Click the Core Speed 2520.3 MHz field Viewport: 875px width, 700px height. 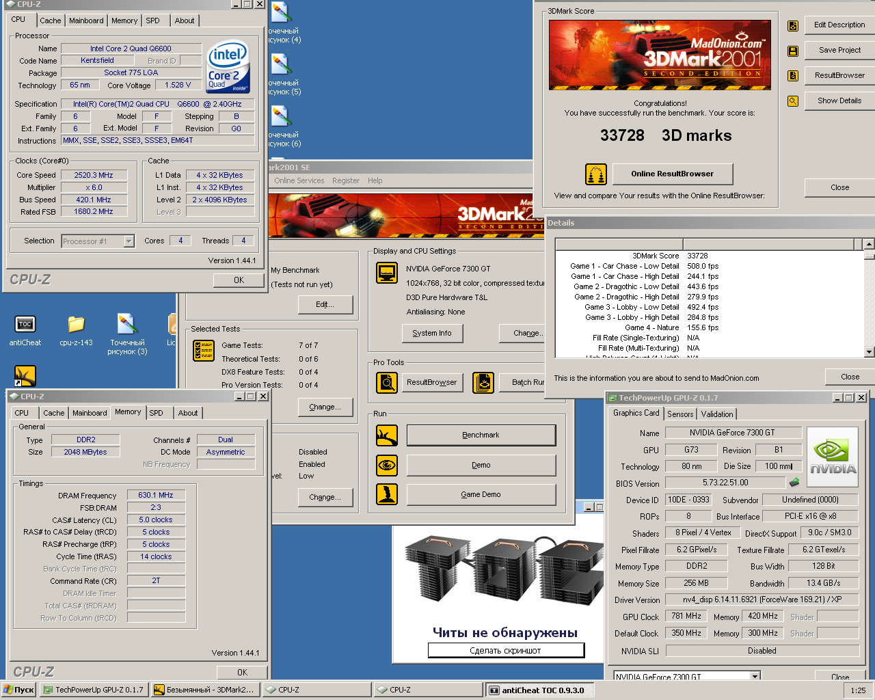94,176
